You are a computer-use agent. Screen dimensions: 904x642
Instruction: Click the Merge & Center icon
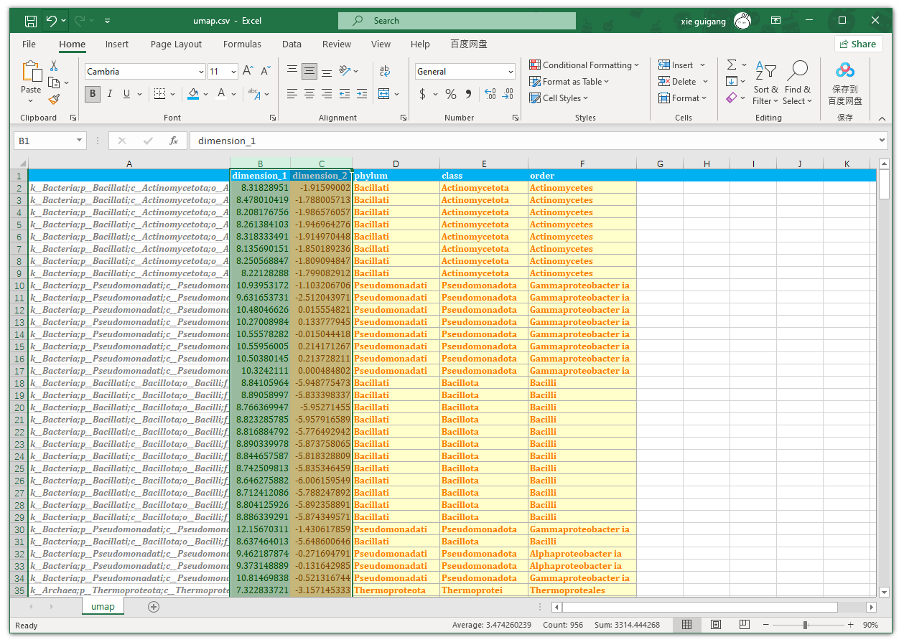tap(384, 94)
